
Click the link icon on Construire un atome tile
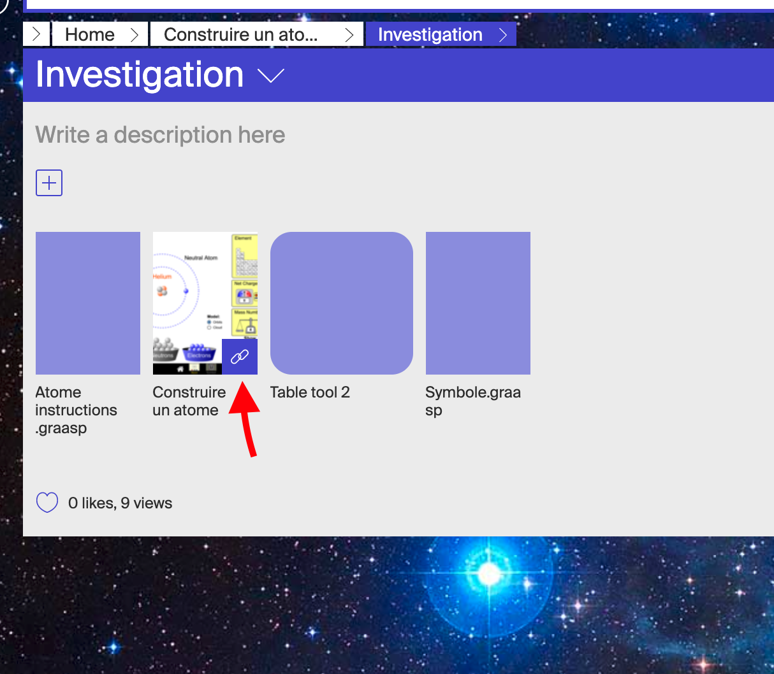pyautogui.click(x=240, y=355)
